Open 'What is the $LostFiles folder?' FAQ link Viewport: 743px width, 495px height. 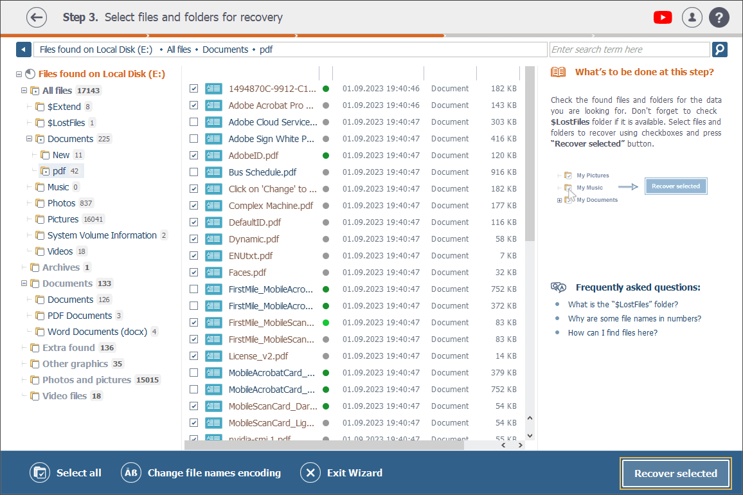[622, 305]
